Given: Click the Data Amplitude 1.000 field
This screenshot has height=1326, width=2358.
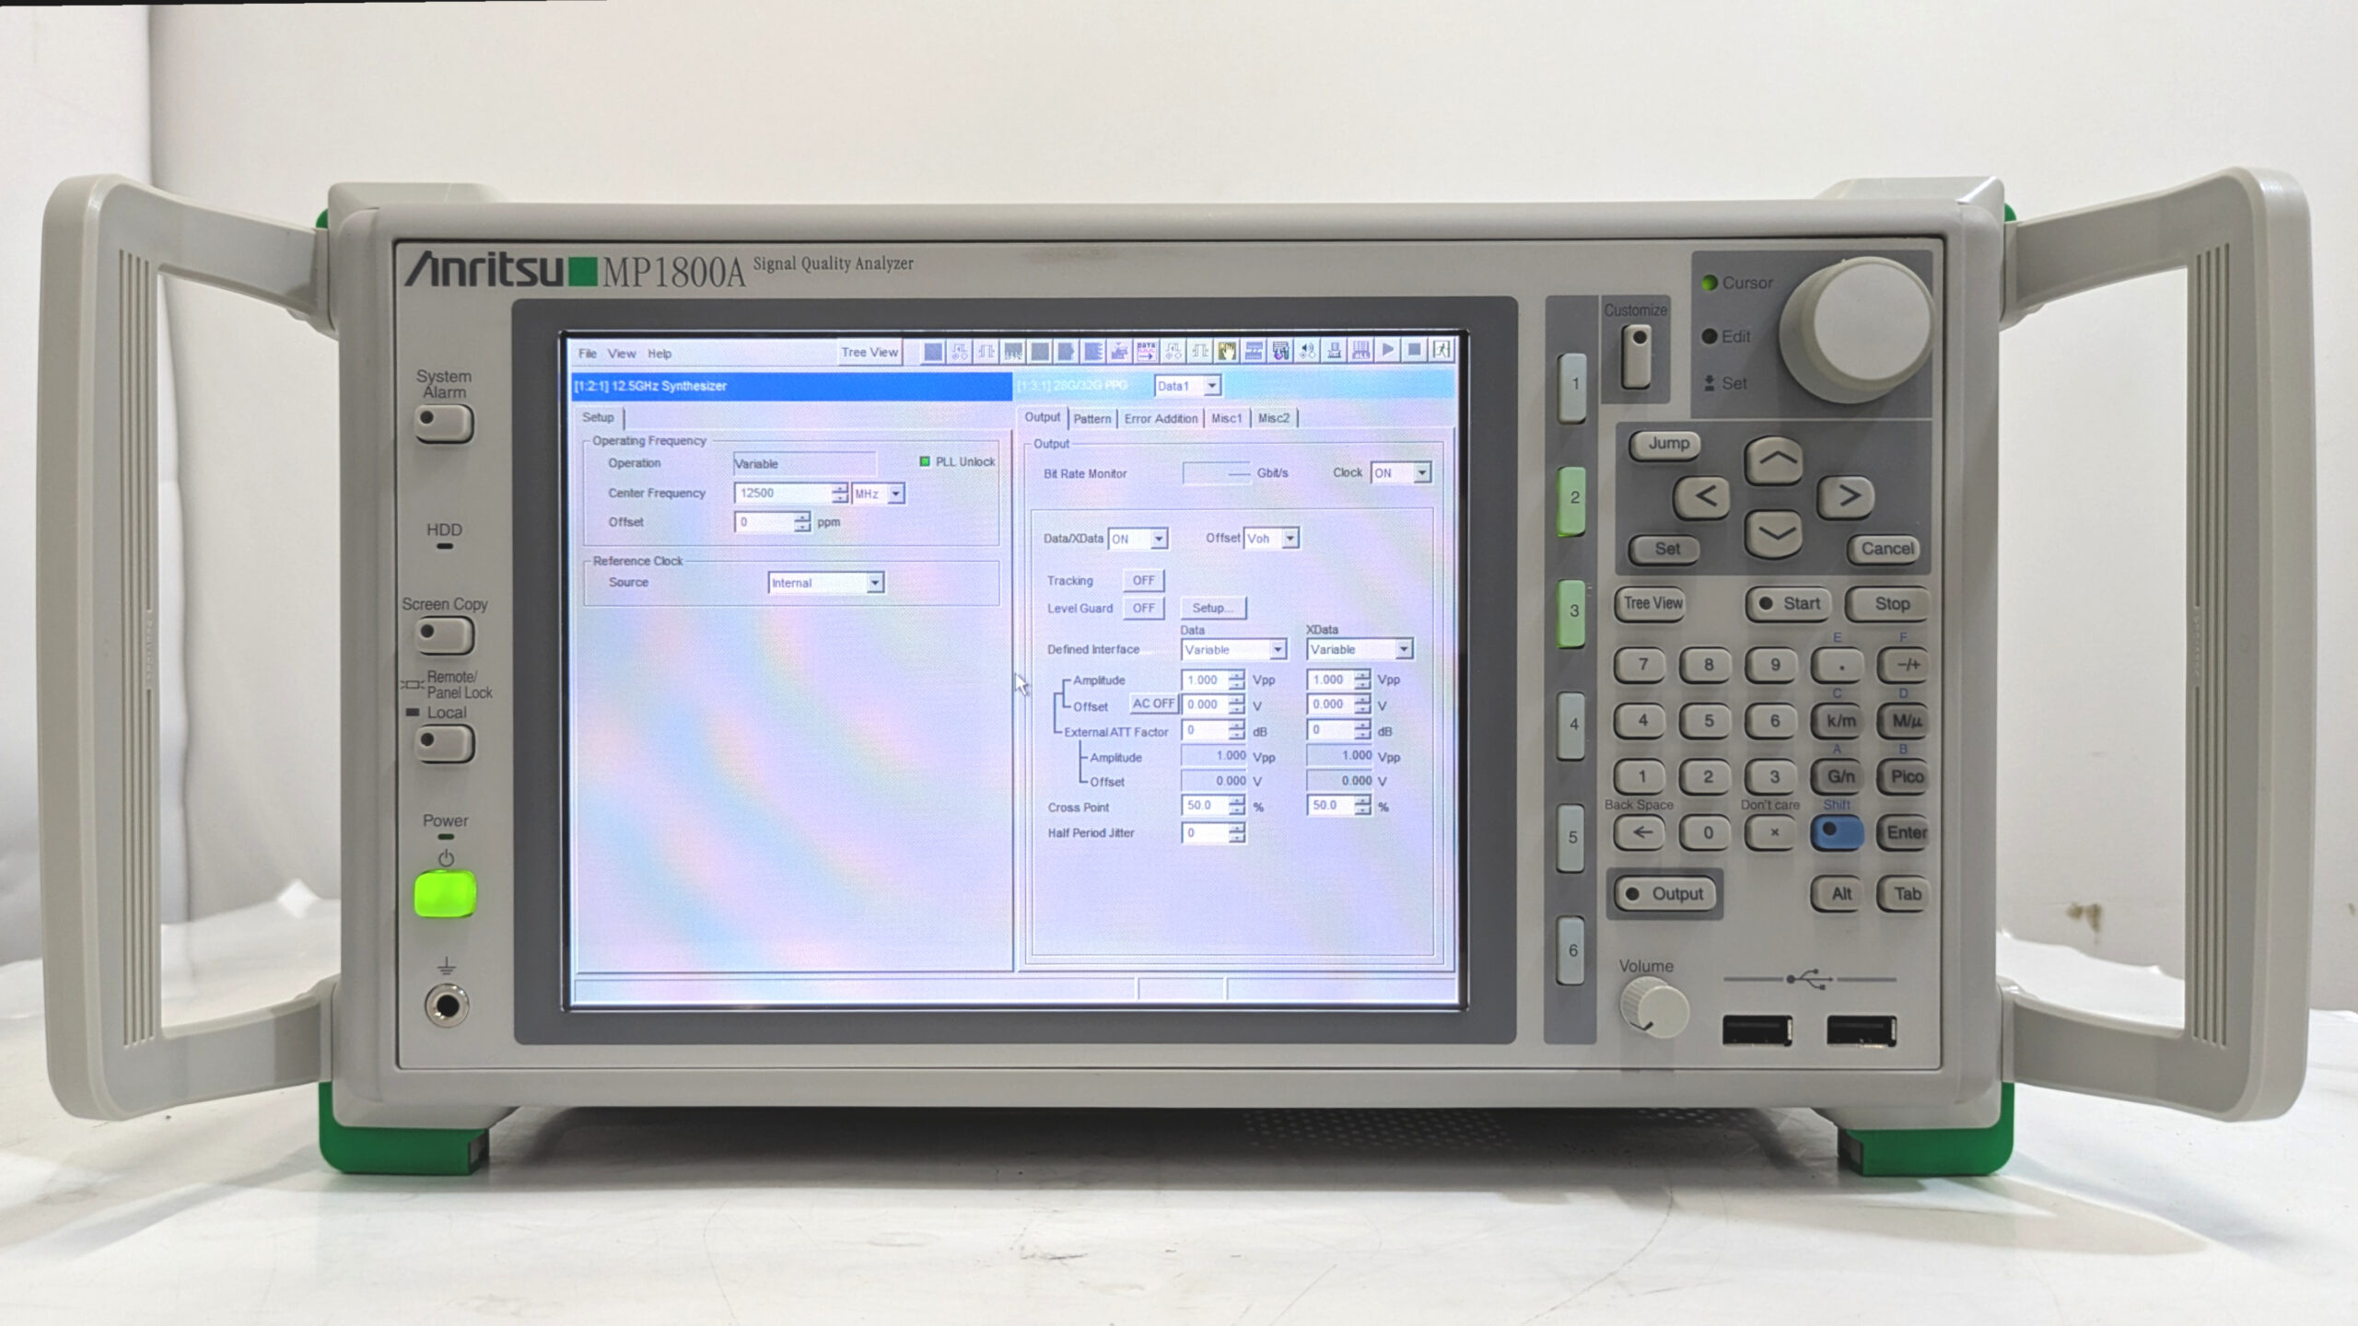Looking at the screenshot, I should pos(1214,680).
